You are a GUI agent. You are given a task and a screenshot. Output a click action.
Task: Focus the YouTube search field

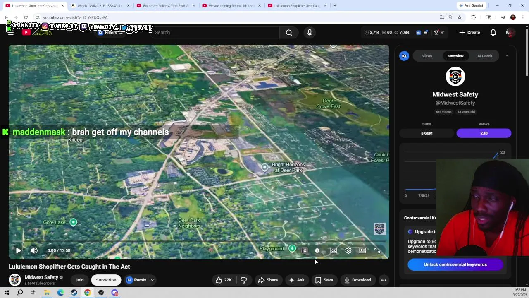[x=215, y=32]
